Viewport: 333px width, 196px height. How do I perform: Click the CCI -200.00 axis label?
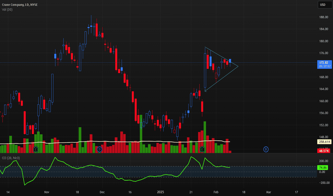324,183
